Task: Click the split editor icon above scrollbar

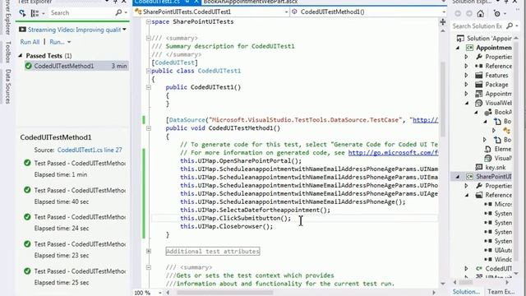Action: pos(443,22)
